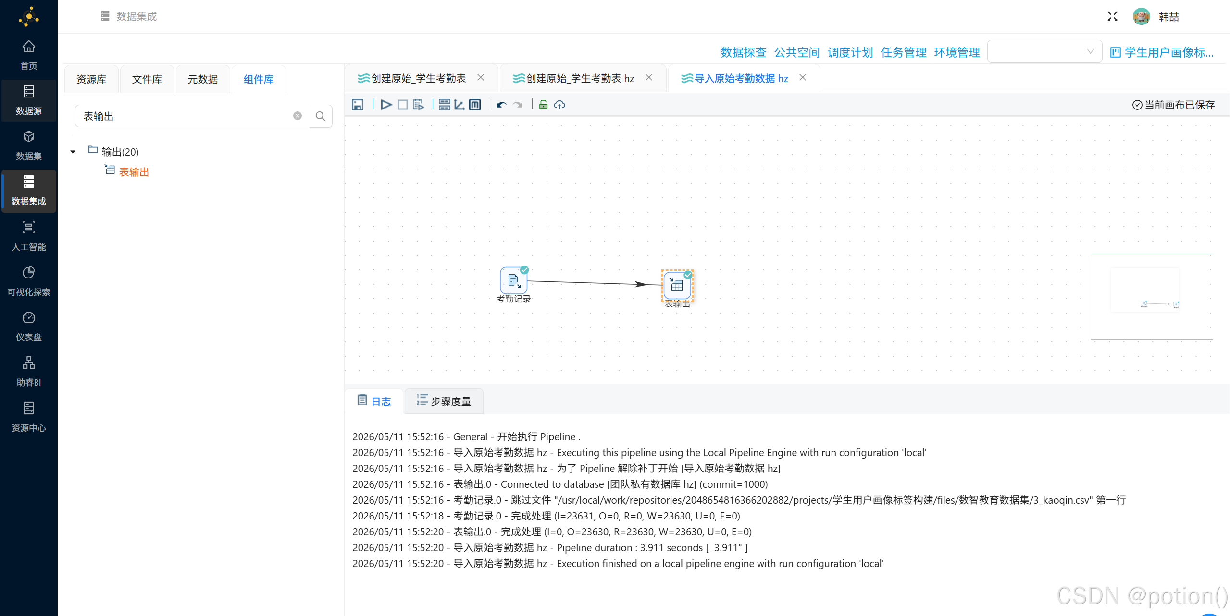This screenshot has width=1230, height=616.
Task: Toggle fullscreen with the expand arrows icon
Action: (x=1112, y=16)
